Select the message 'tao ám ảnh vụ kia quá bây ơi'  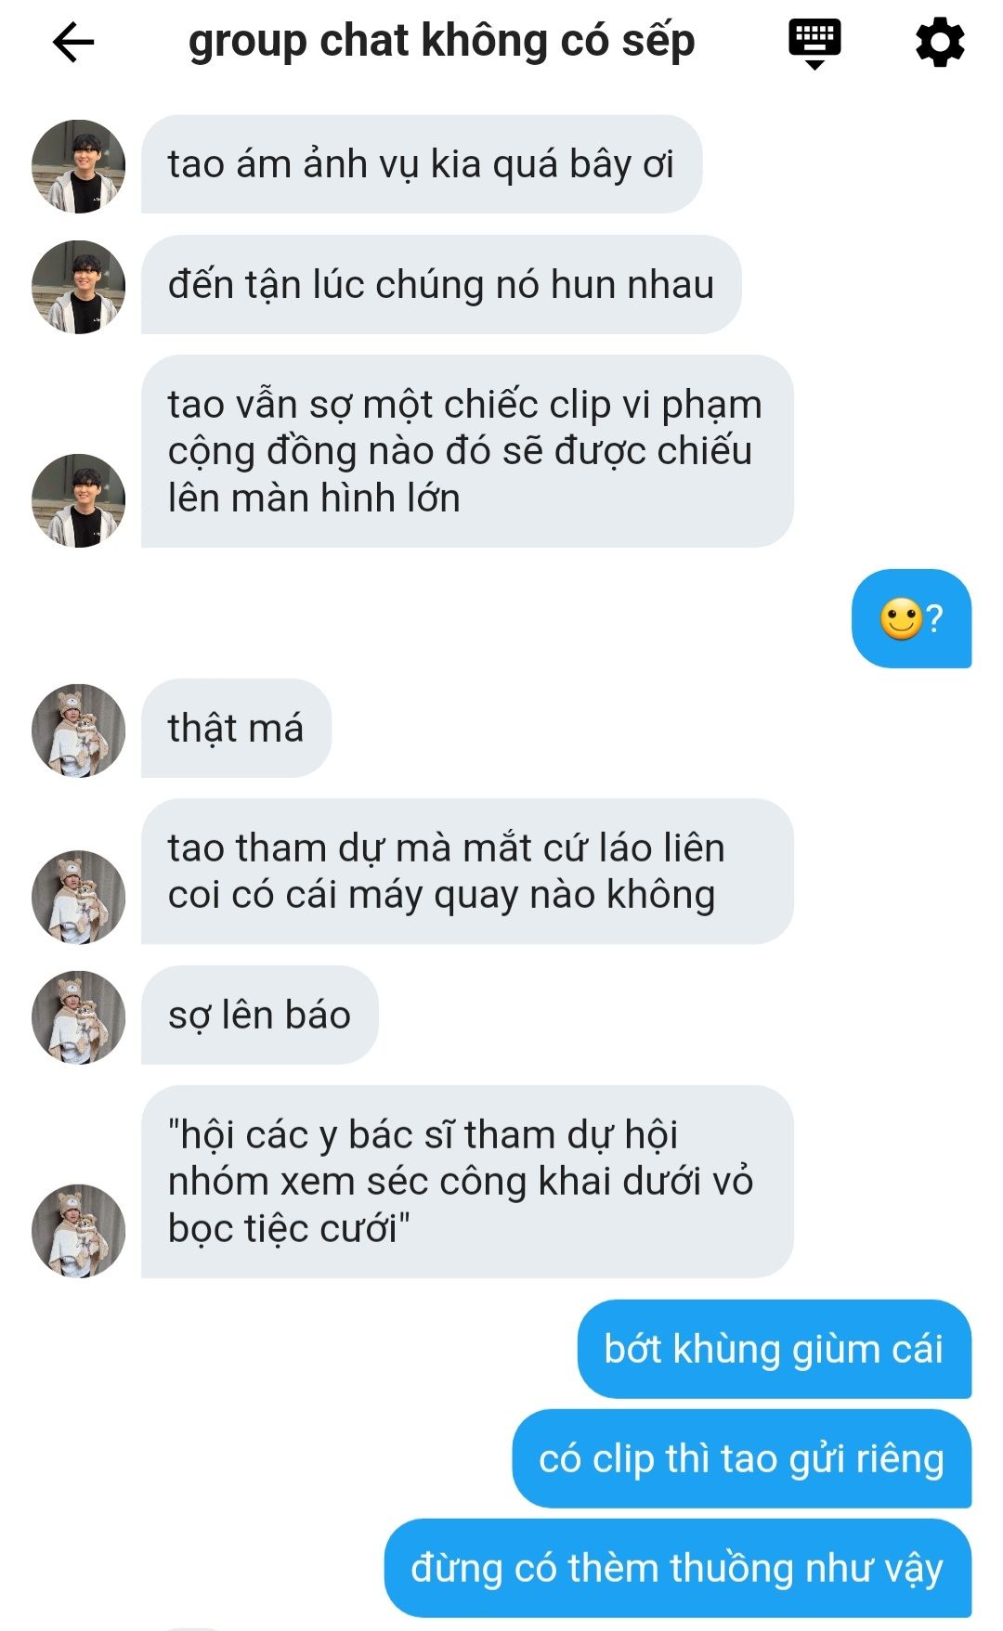[422, 164]
